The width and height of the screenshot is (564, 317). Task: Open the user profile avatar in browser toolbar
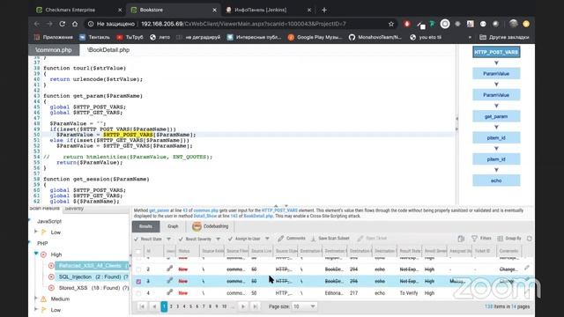[x=513, y=24]
